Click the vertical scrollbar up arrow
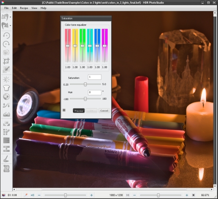 coord(215,13)
